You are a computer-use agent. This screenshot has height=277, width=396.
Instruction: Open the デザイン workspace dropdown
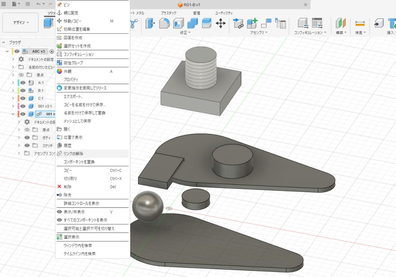(x=20, y=22)
